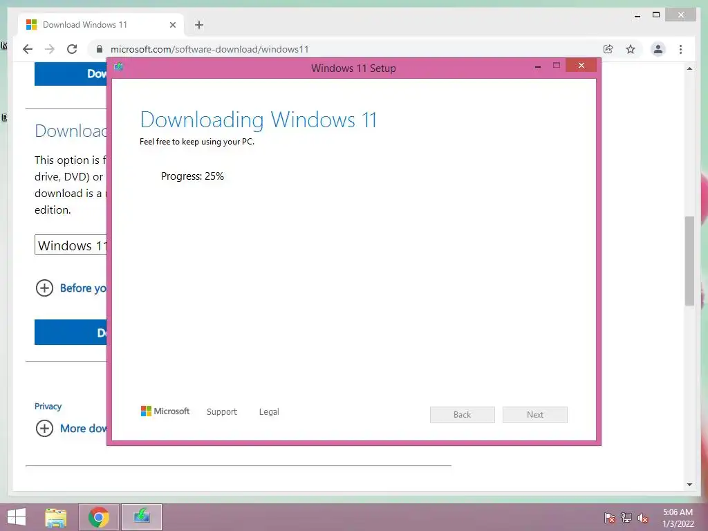Click the top blue Download button
708x531 pixels.
point(71,74)
